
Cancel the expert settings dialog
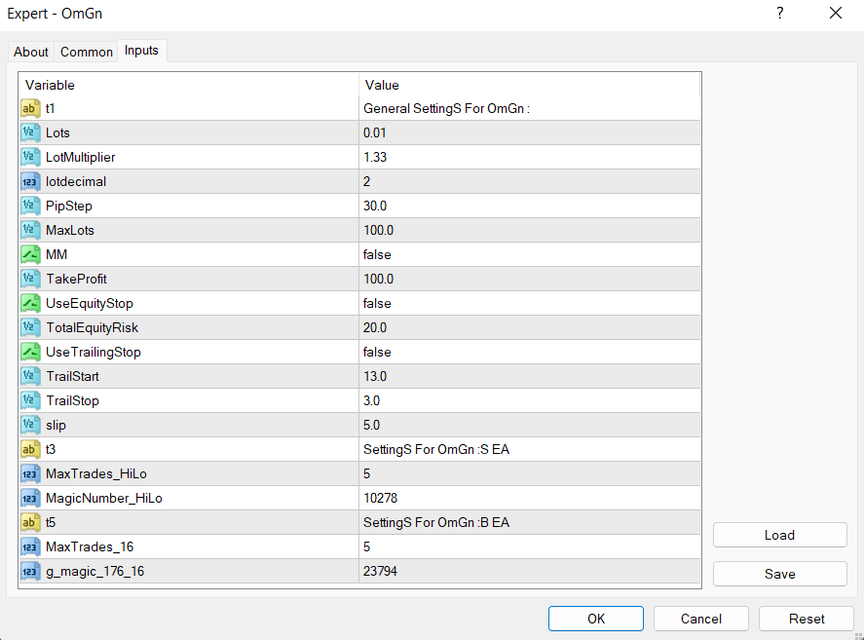tap(701, 619)
